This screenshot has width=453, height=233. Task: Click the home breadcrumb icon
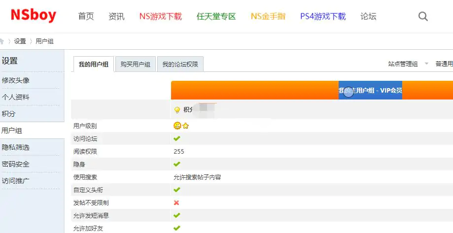pos(2,41)
